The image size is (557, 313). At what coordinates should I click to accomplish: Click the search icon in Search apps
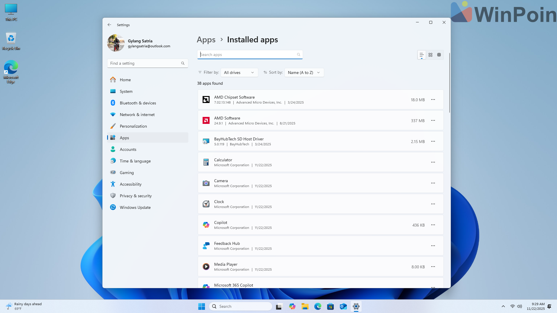pyautogui.click(x=298, y=55)
